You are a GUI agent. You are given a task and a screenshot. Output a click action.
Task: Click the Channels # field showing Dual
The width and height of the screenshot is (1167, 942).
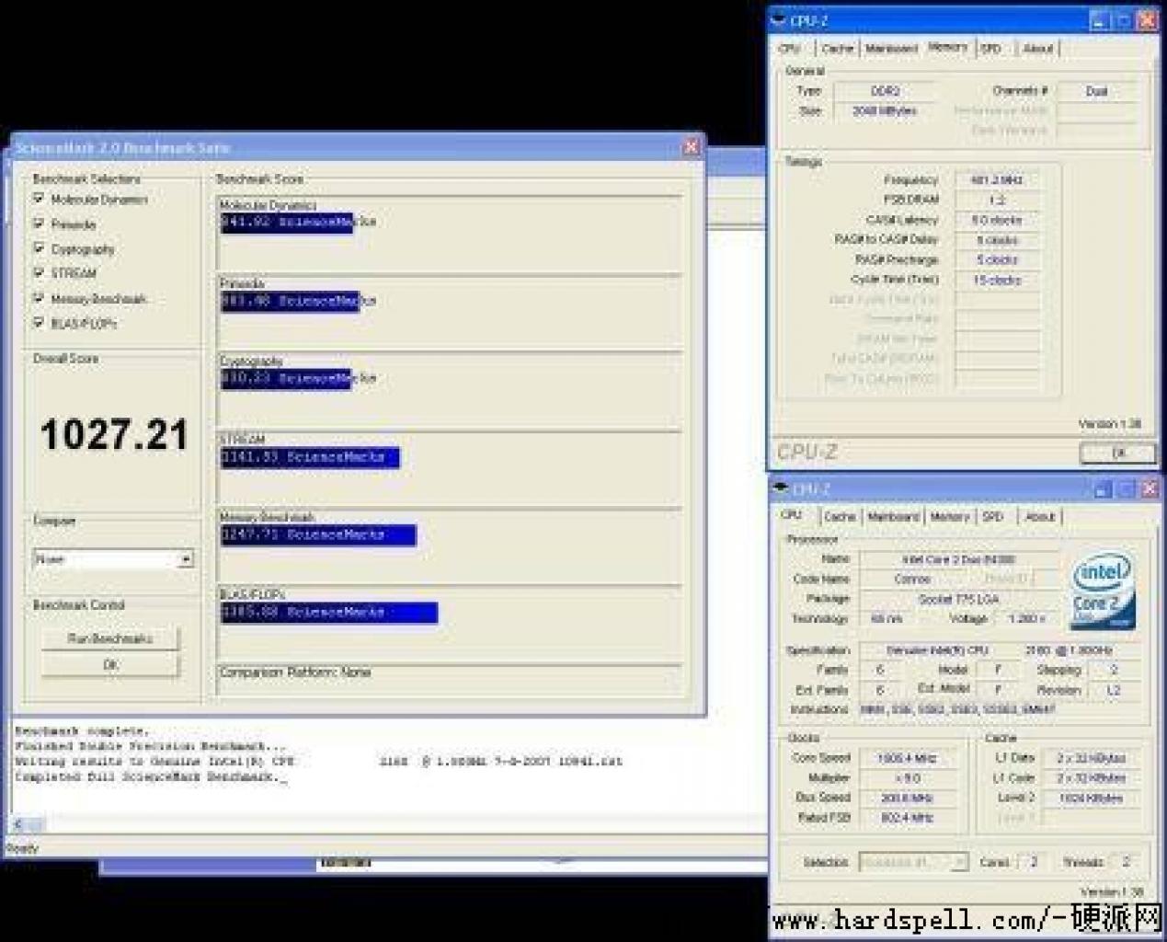[x=1097, y=91]
